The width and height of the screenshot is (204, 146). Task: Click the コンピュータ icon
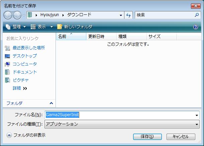click(x=7, y=64)
